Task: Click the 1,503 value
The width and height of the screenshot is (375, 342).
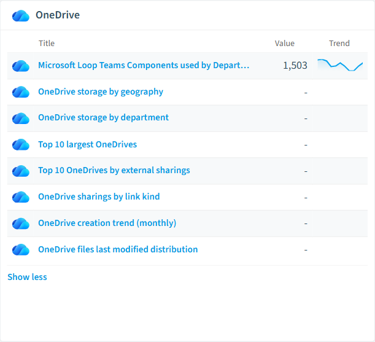Action: (x=295, y=66)
